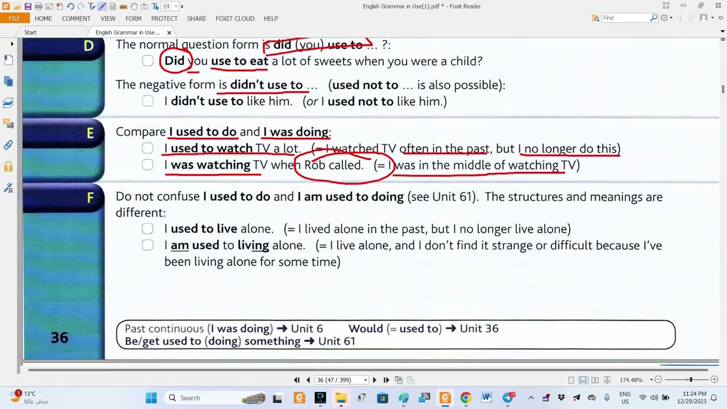Click the vertical scrollbar thumb

[x=723, y=89]
